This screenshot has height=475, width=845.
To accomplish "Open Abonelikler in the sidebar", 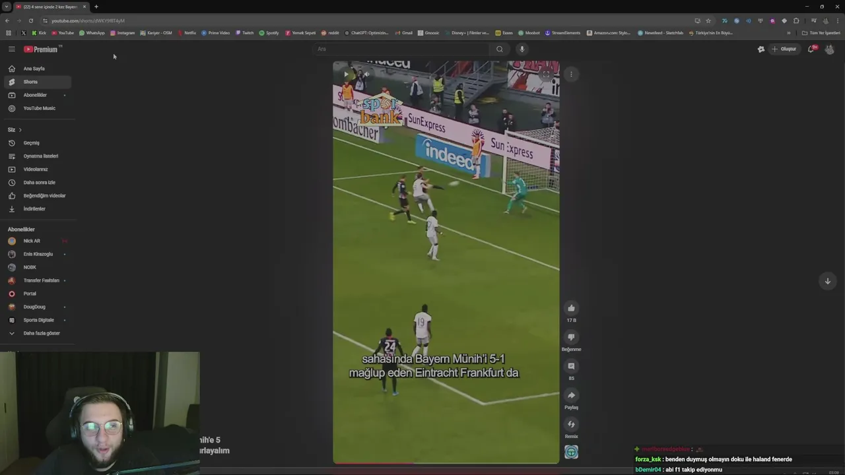I will click(x=37, y=95).
